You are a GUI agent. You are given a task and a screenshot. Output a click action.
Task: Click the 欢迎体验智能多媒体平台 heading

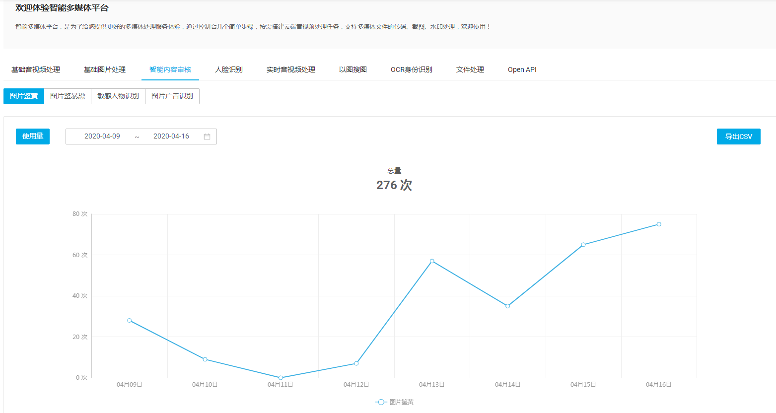(x=62, y=8)
